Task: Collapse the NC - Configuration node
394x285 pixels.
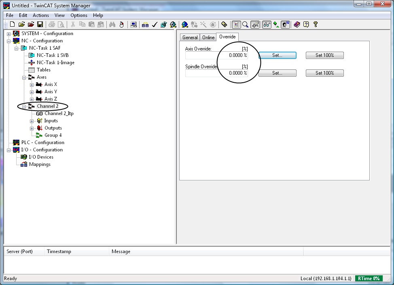Action: click(x=9, y=41)
